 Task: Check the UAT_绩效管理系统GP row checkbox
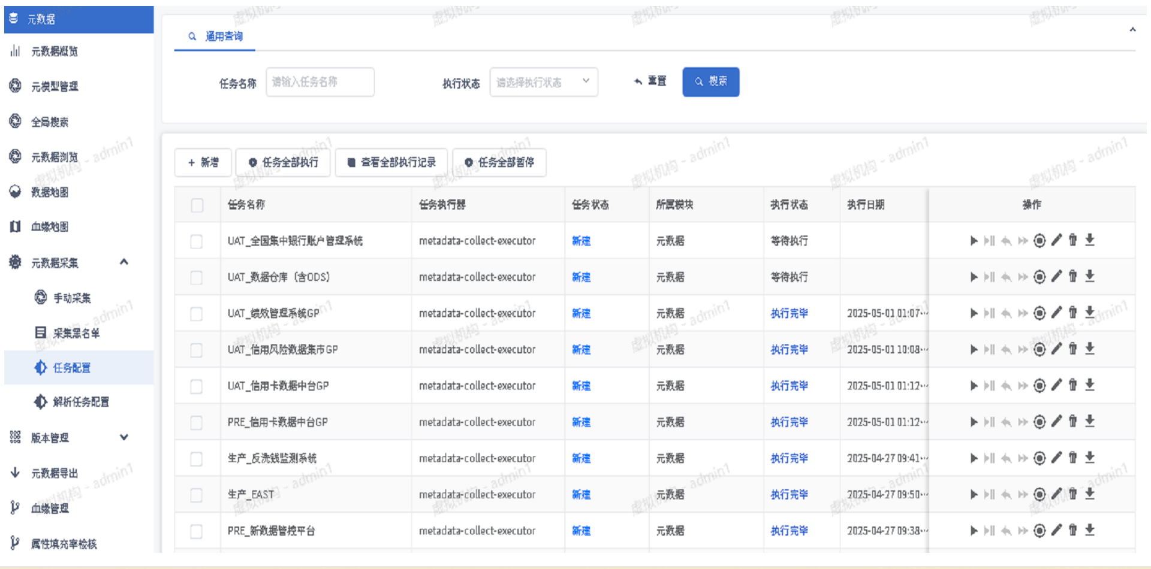click(x=197, y=314)
